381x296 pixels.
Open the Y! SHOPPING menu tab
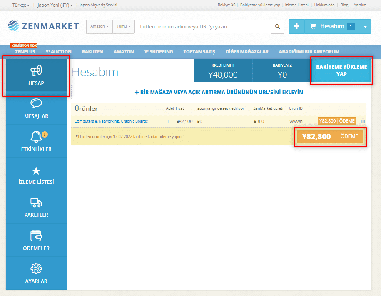pos(158,52)
